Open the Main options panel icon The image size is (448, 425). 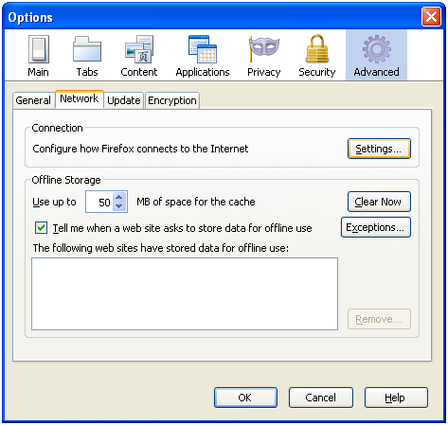coord(39,49)
